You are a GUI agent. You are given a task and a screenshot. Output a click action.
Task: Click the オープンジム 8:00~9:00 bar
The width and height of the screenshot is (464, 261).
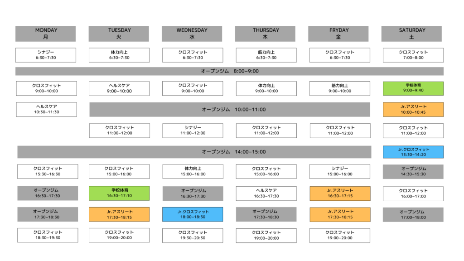point(229,71)
